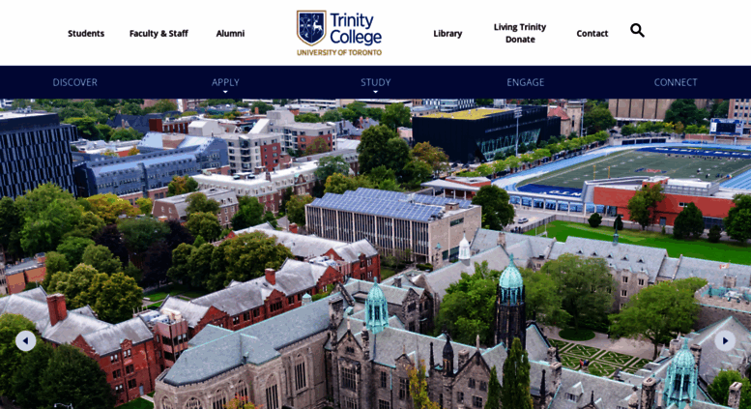Open the Faculty & Staff link

159,34
